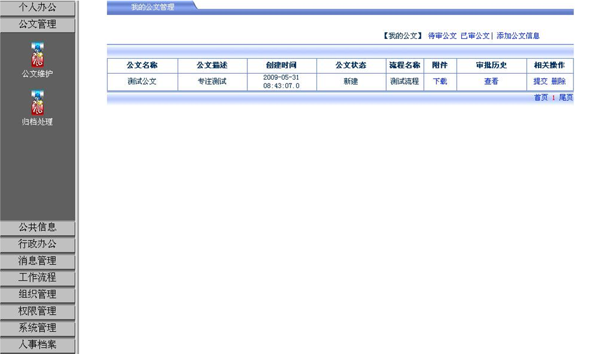Screen dimensions: 613x354
Task: Click the 专注测试 description cell
Action: [x=213, y=82]
